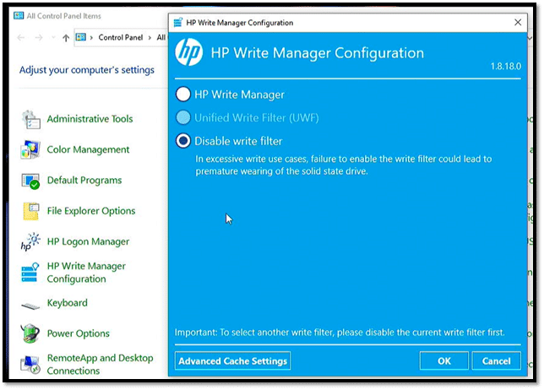Screen dimensions: 544x390
Task: Click 'Adjust your computer's settings' heading
Action: [x=87, y=70]
